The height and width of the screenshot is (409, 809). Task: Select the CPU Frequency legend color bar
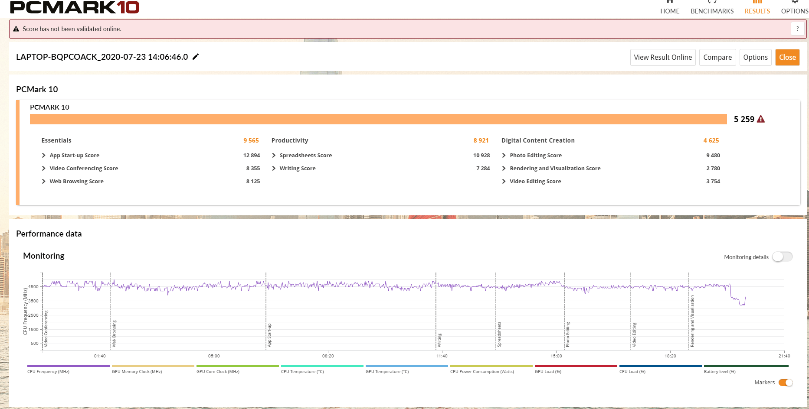(x=68, y=366)
